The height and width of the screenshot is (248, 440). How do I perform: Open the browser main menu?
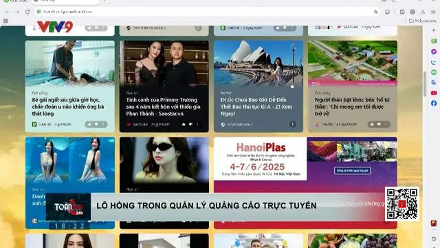coord(433,12)
